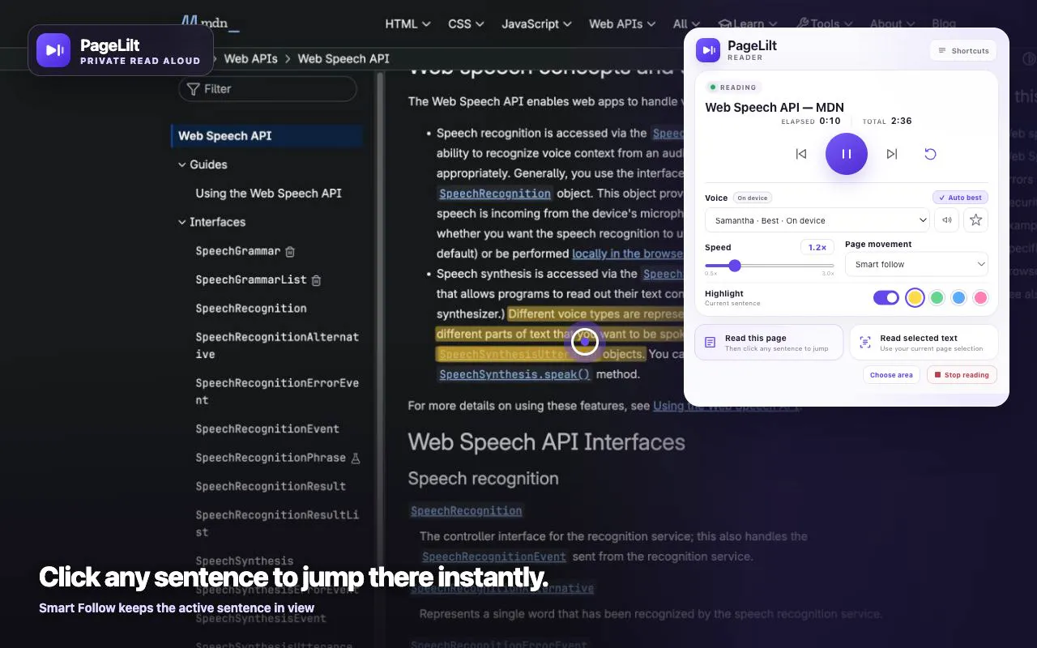
Task: Select the yellow highlight color
Action: click(915, 298)
